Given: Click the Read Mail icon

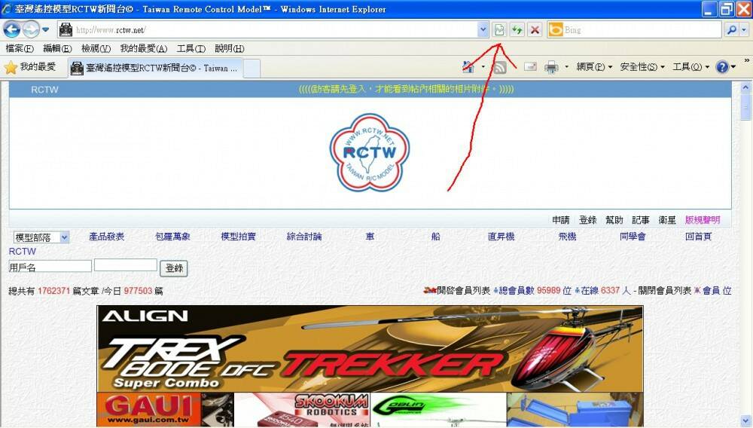Looking at the screenshot, I should 530,67.
